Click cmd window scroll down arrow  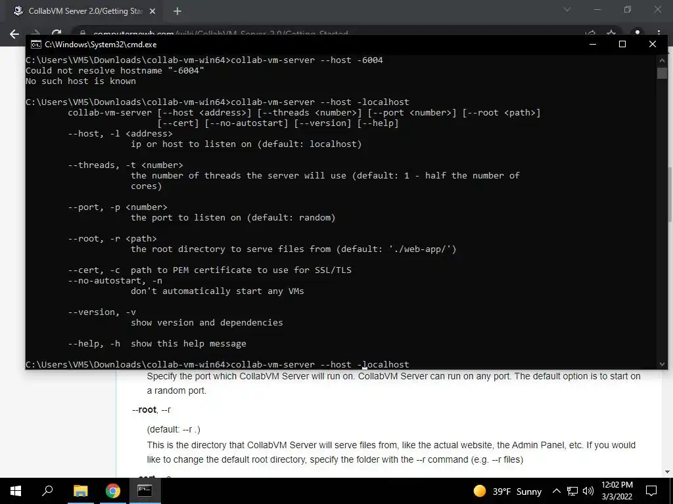[x=662, y=364]
